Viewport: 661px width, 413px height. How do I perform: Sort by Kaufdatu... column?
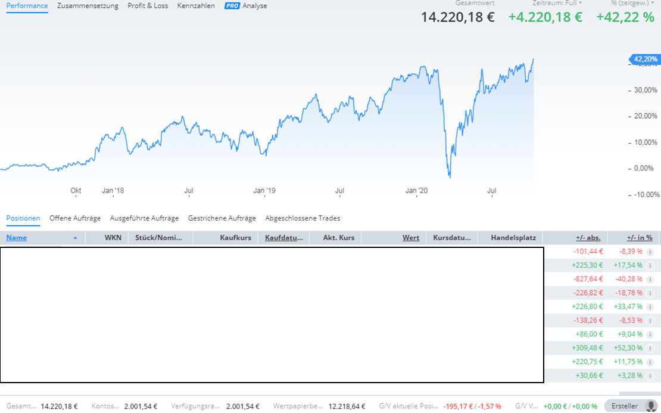coord(283,238)
